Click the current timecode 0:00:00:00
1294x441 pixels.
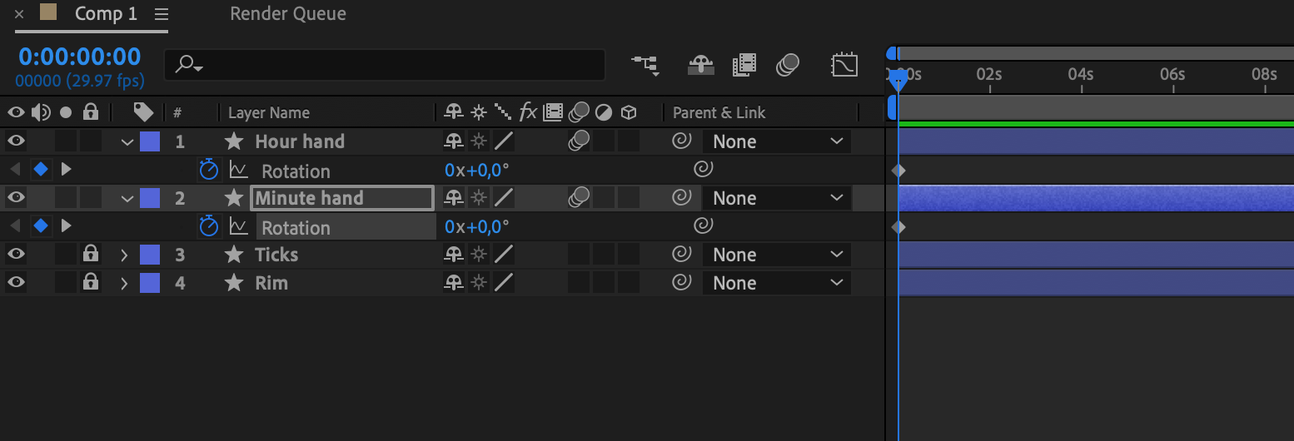(x=80, y=57)
